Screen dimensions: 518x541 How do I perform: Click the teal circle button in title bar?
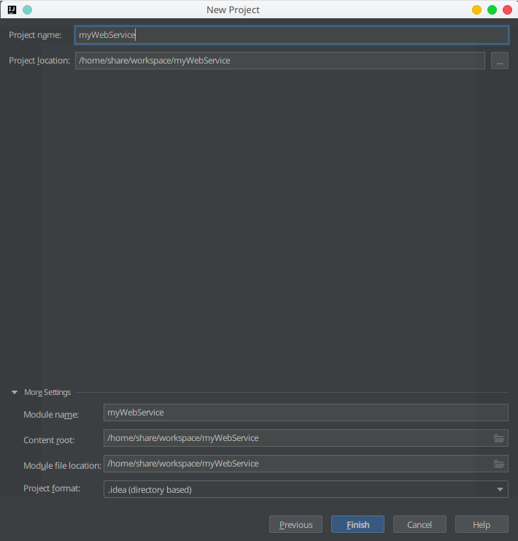click(x=27, y=9)
